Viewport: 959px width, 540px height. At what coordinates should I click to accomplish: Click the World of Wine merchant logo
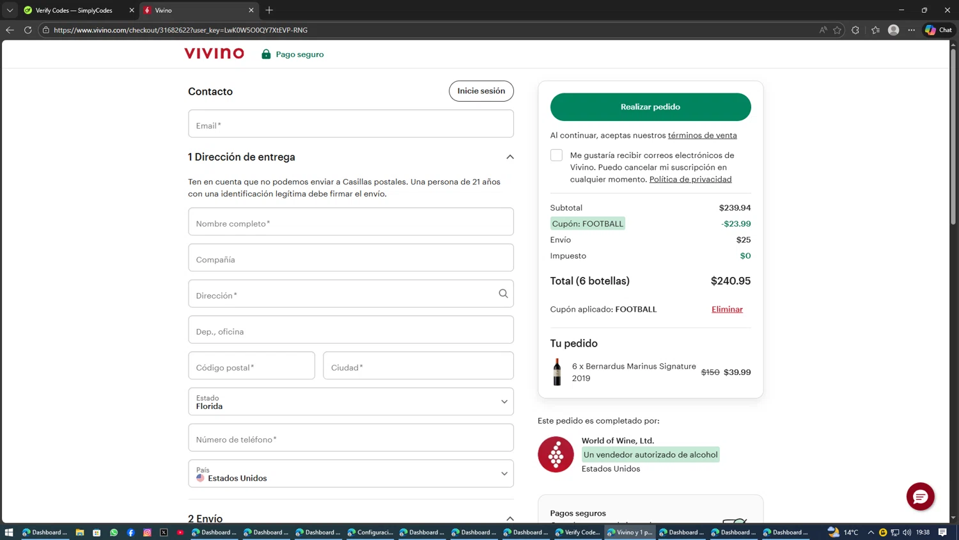(x=556, y=454)
